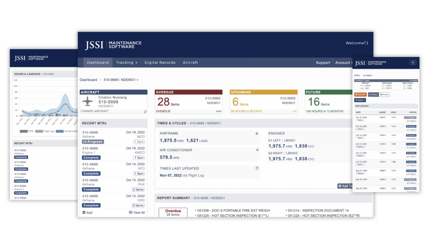Click the Aircraft Landings legend swatch

[60, 131]
